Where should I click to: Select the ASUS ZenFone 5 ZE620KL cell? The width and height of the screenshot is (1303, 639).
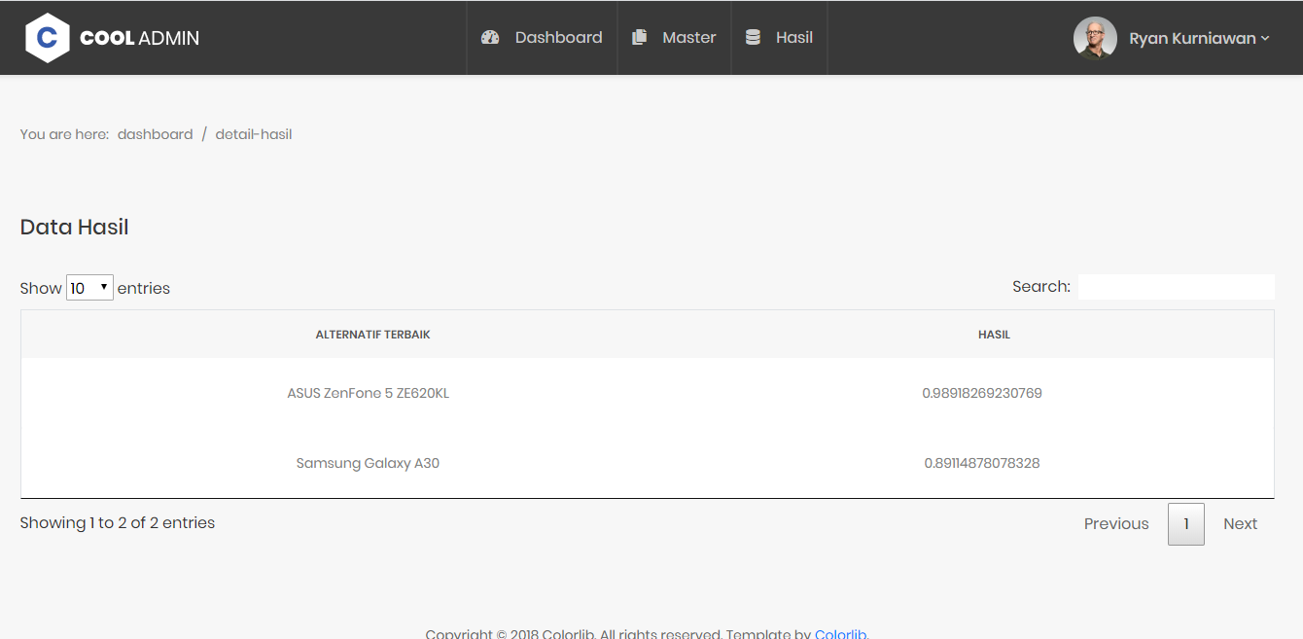[x=369, y=393]
